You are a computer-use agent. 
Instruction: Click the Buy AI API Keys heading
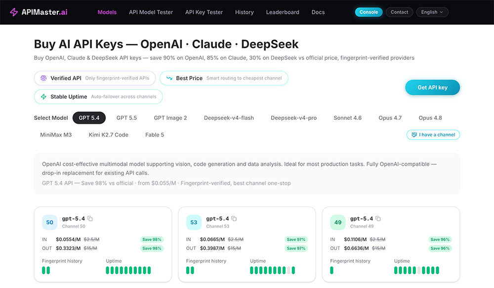pyautogui.click(x=166, y=44)
